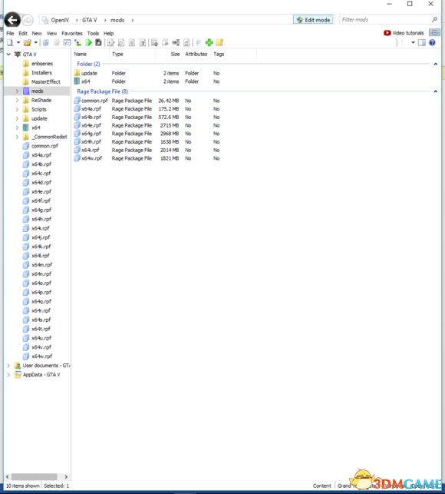Click the blue refresh-page toolbar icon
The height and width of the screenshot is (494, 445).
(46, 42)
